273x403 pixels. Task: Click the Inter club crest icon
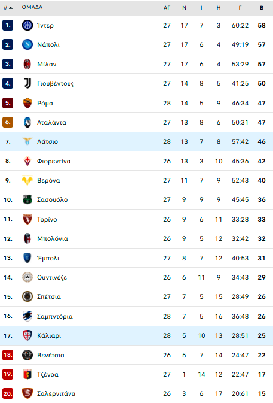27,25
